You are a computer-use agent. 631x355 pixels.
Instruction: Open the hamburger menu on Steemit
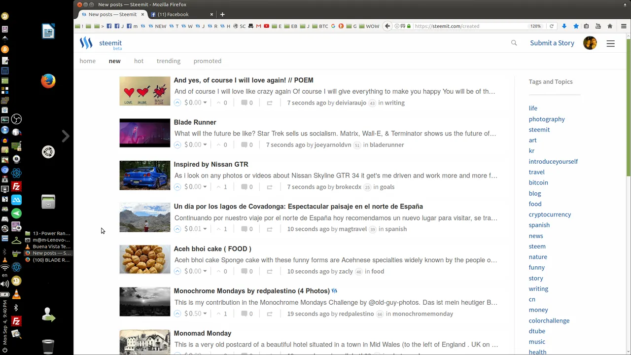pyautogui.click(x=610, y=43)
